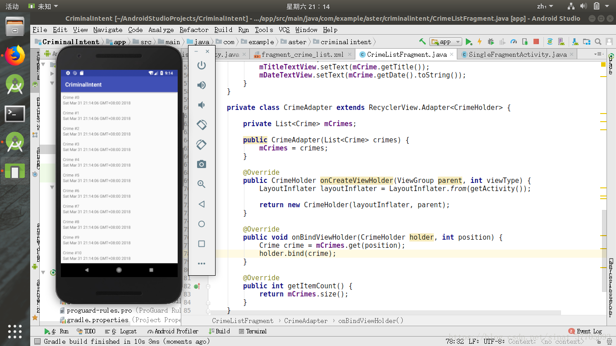Open Project Structure toolbar icon
616x346 pixels.
click(x=586, y=41)
